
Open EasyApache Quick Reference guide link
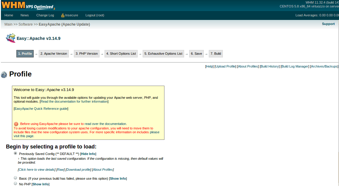point(41,109)
